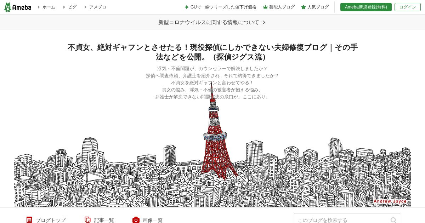The image size is (425, 223).
Task: Click the red document icon beside ブログトップ
Action: pos(29,220)
